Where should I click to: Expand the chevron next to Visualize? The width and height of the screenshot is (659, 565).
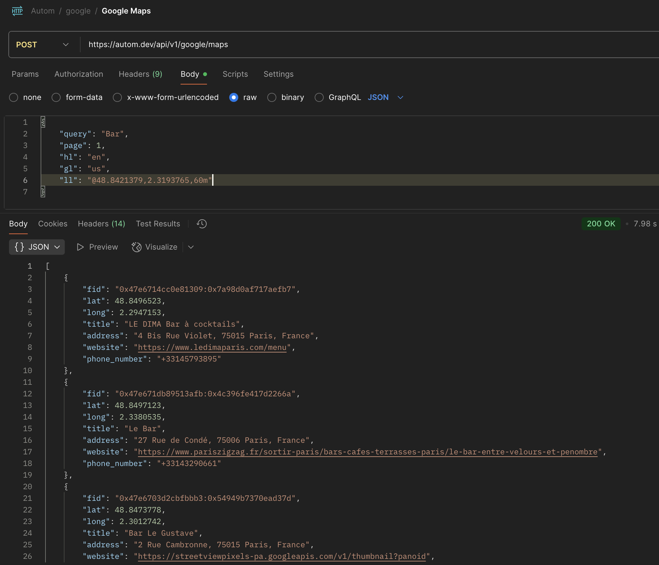point(191,247)
